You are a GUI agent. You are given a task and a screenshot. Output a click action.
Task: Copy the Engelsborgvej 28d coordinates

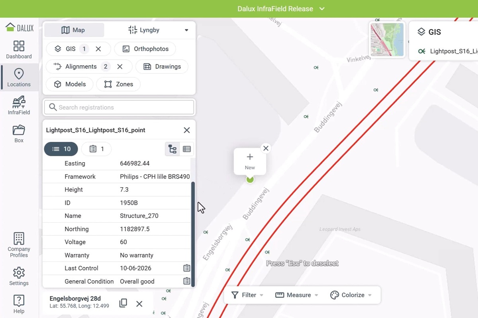click(x=123, y=303)
